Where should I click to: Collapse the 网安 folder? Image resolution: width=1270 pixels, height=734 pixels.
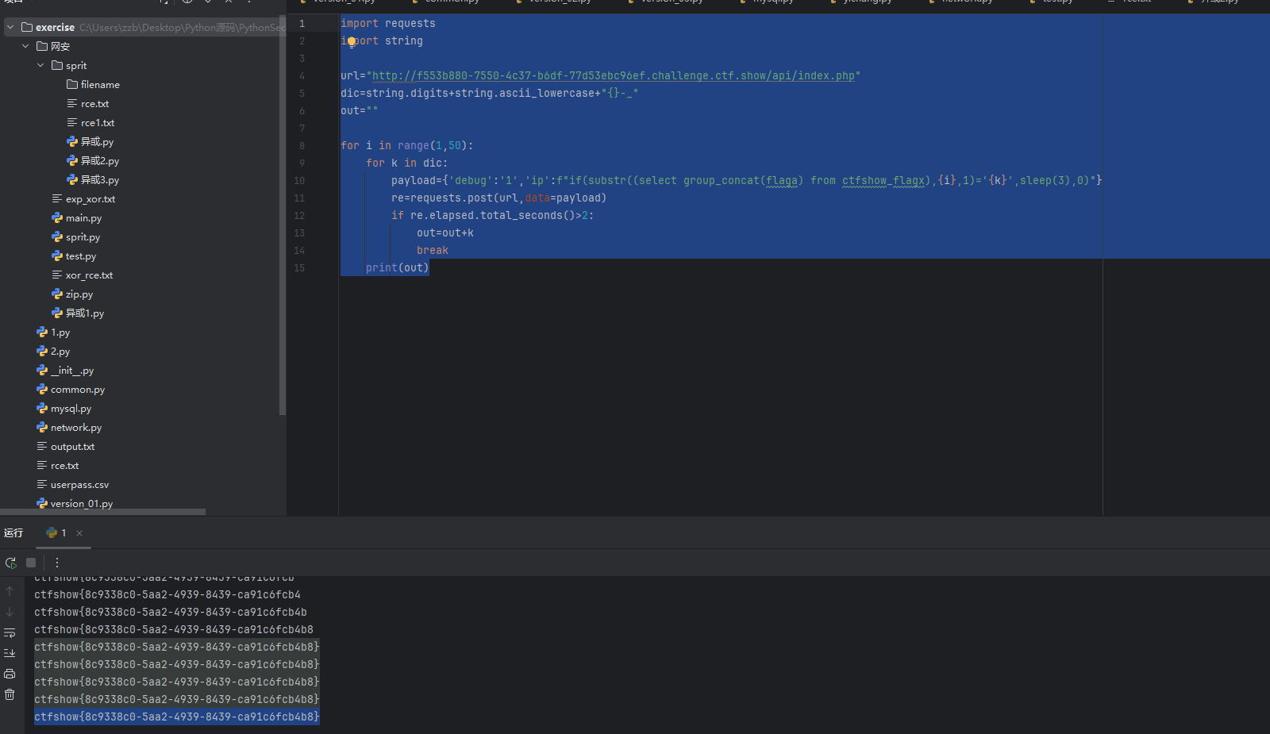coord(25,46)
